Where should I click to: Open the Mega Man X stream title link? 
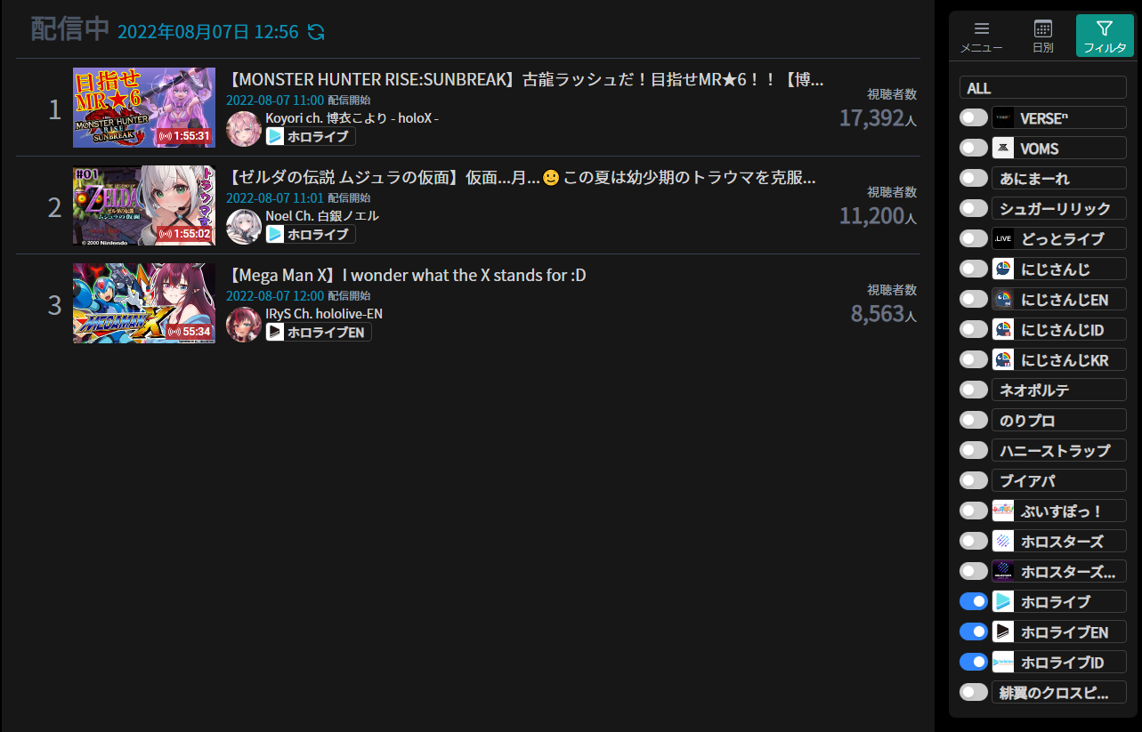click(407, 276)
